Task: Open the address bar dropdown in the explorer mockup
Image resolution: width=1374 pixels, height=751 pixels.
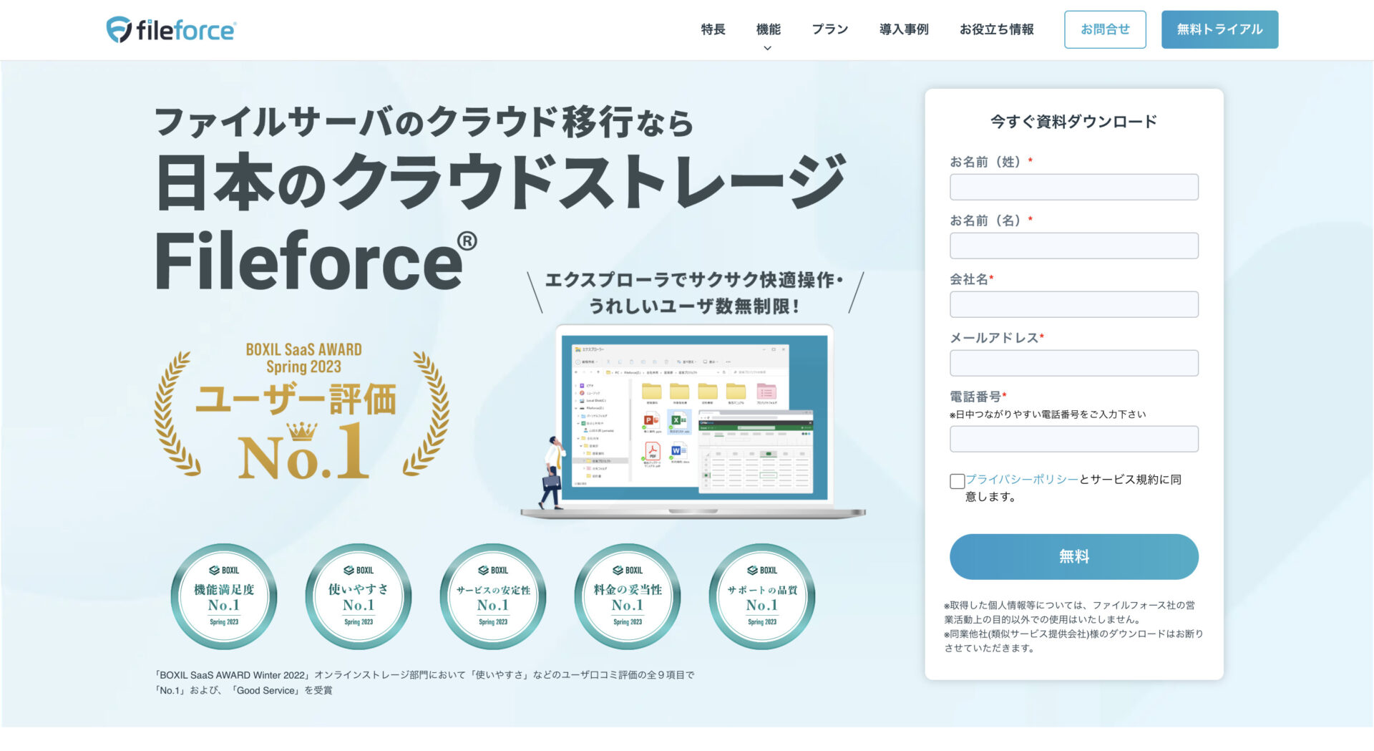Action: [x=717, y=372]
